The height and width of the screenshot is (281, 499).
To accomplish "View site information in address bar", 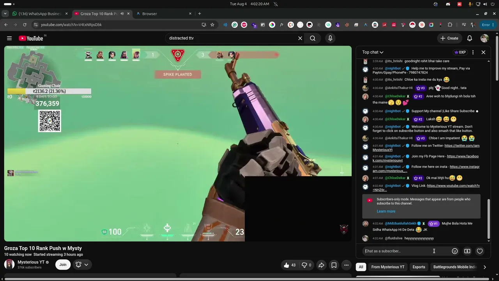I will tap(35, 25).
